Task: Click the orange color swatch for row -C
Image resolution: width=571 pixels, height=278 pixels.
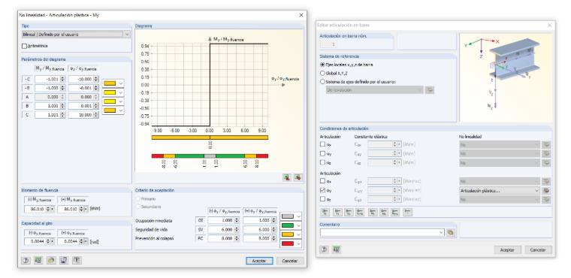Action: [109, 83]
